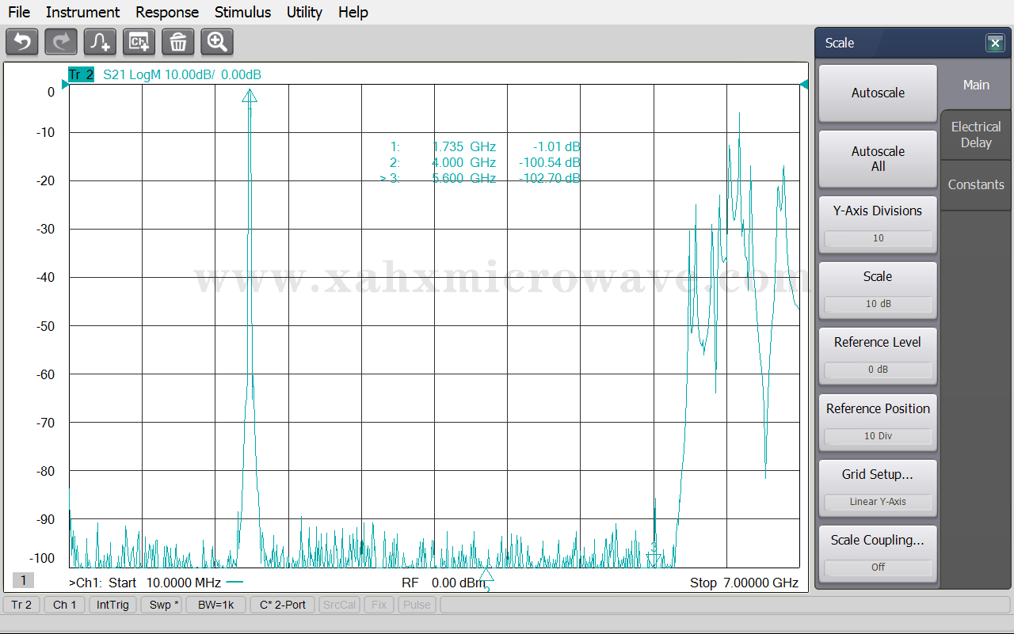The width and height of the screenshot is (1014, 634).
Task: Click the SrcCal status button
Action: [339, 605]
